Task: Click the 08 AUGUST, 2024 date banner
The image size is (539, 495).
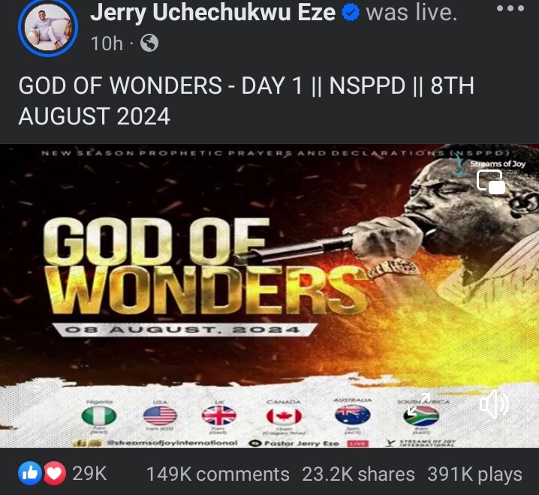Action: (x=184, y=330)
